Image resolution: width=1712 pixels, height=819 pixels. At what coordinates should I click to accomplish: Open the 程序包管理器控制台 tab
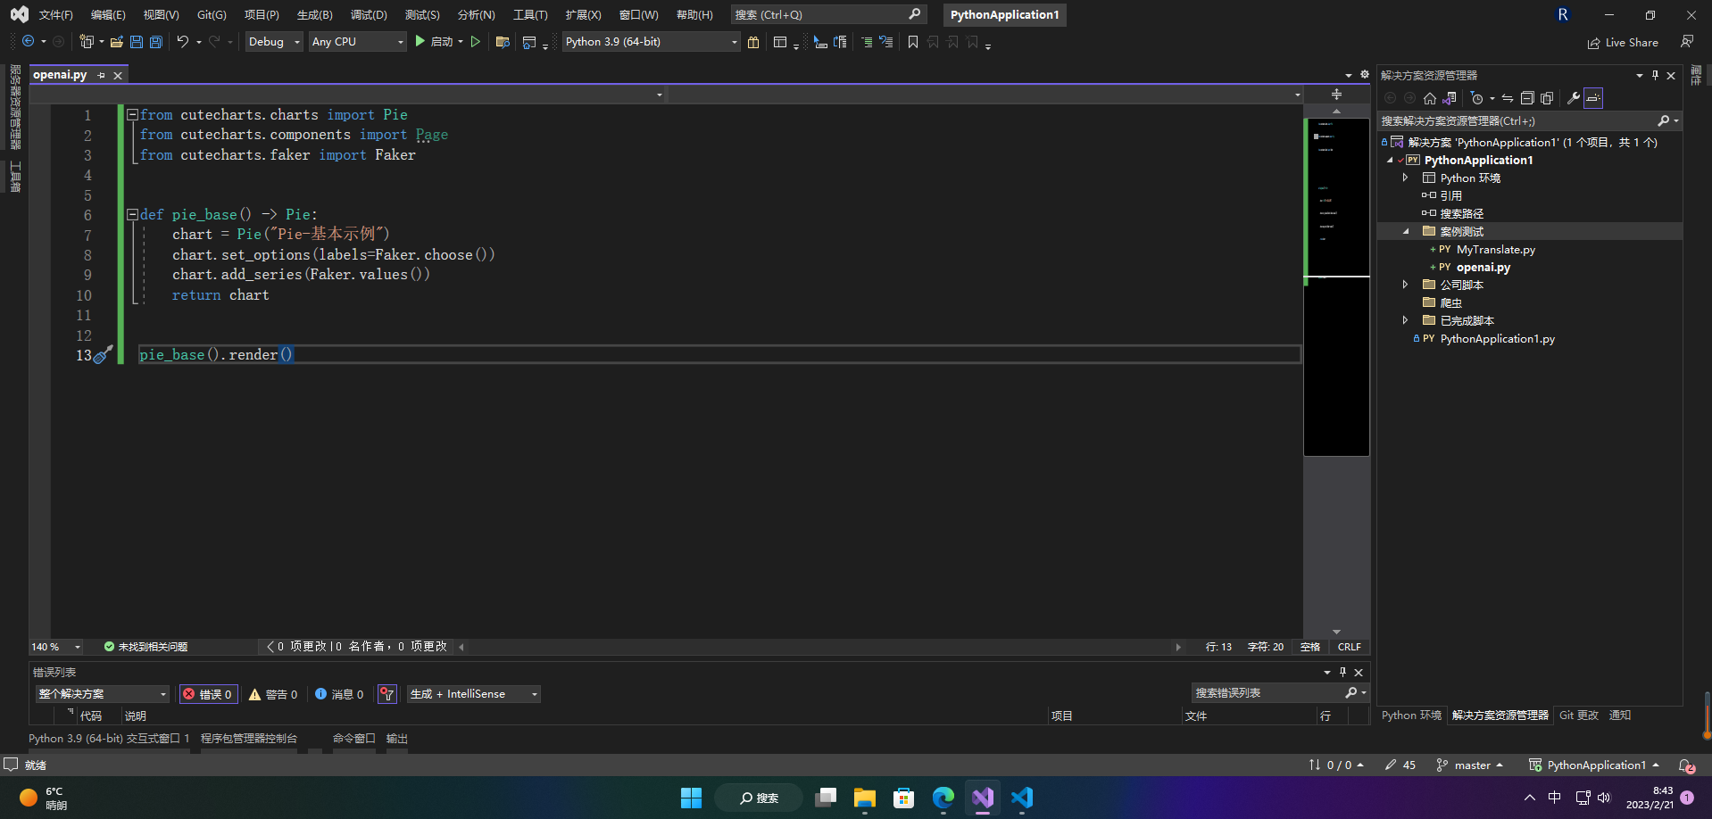pos(249,739)
